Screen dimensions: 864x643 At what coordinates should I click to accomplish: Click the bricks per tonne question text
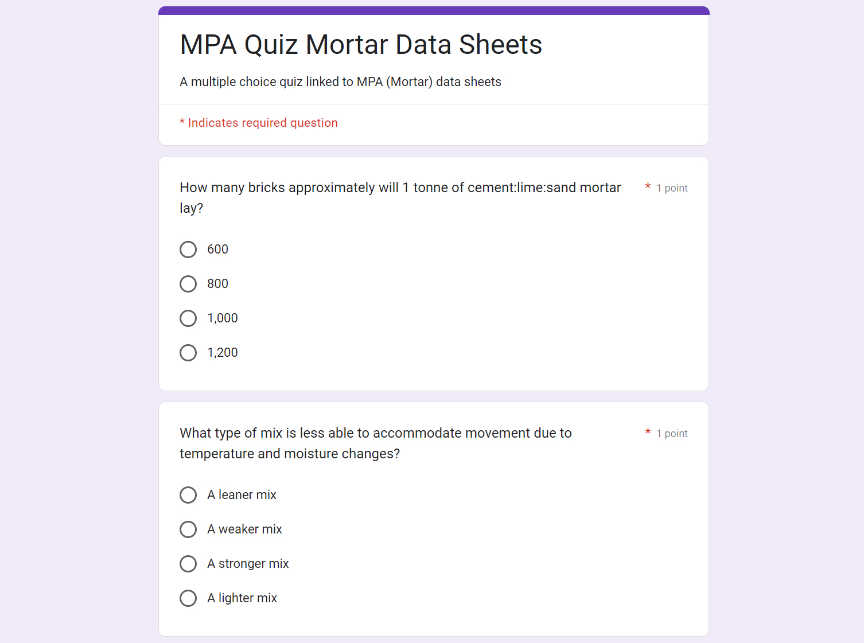tap(400, 198)
